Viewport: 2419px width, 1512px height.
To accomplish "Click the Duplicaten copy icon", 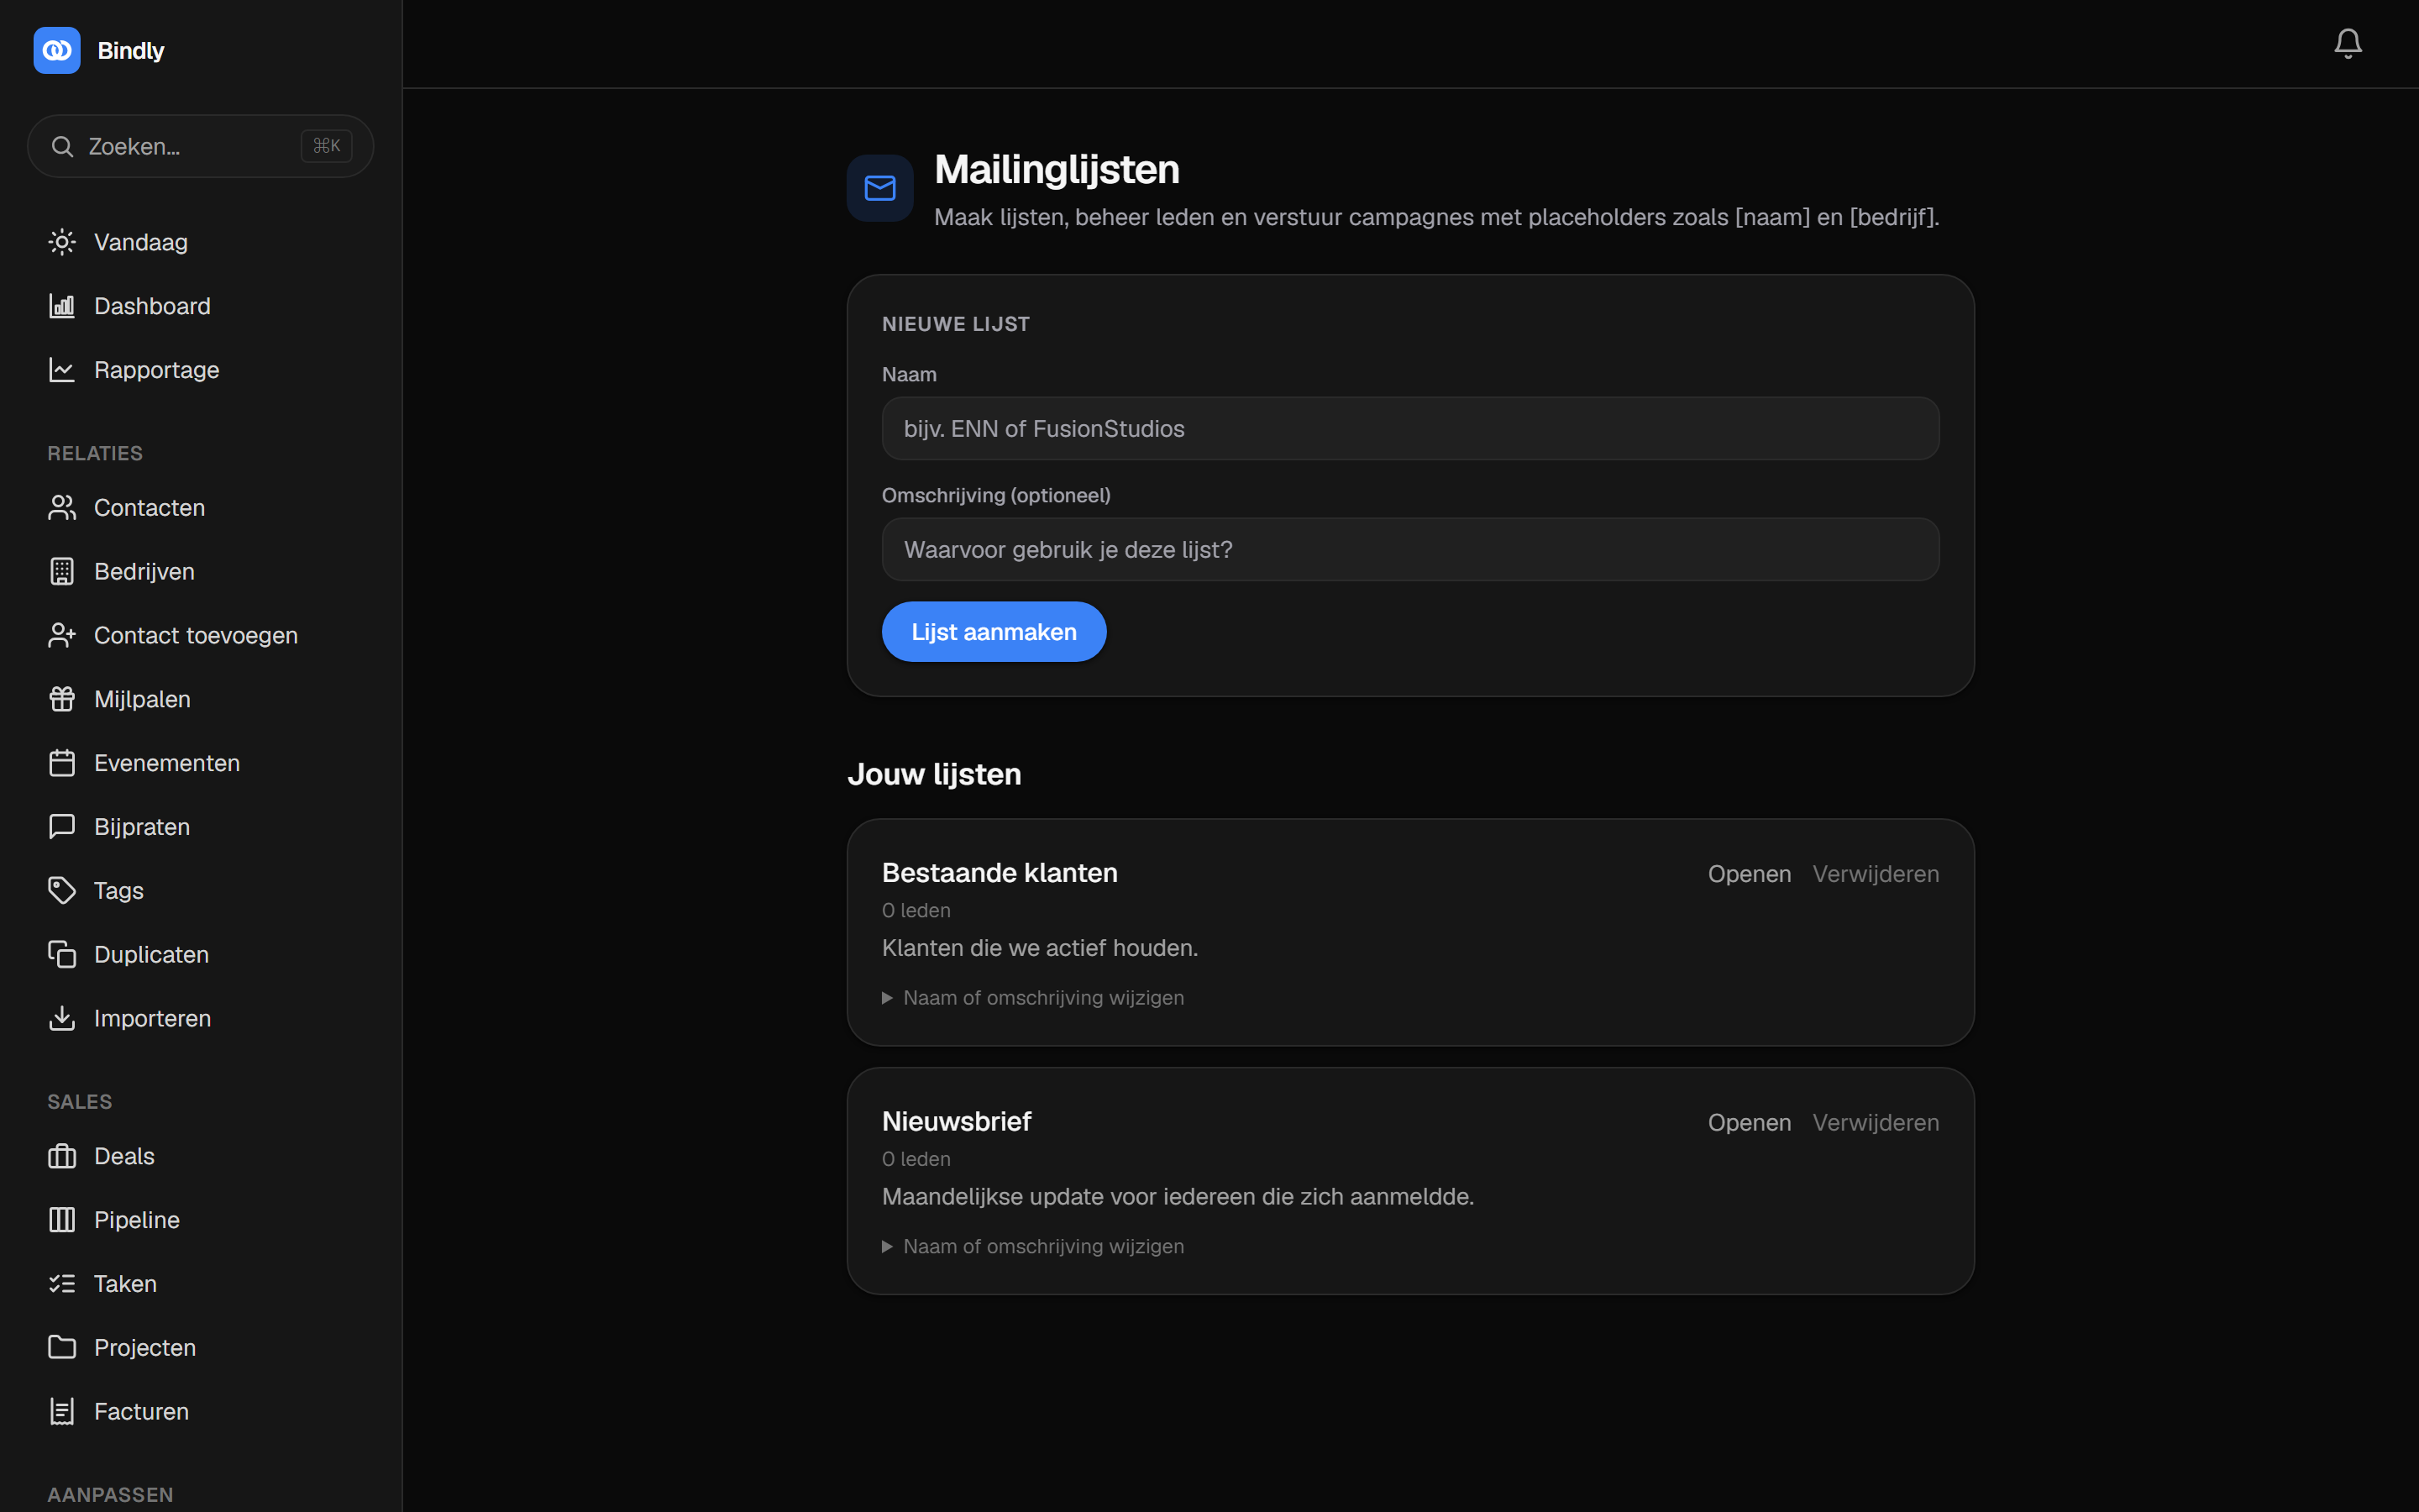I will point(62,954).
